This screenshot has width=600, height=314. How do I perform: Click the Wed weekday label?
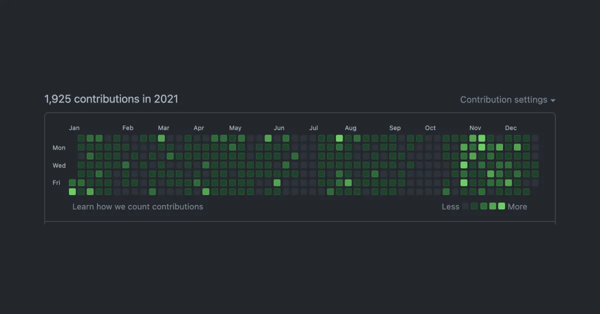point(59,165)
